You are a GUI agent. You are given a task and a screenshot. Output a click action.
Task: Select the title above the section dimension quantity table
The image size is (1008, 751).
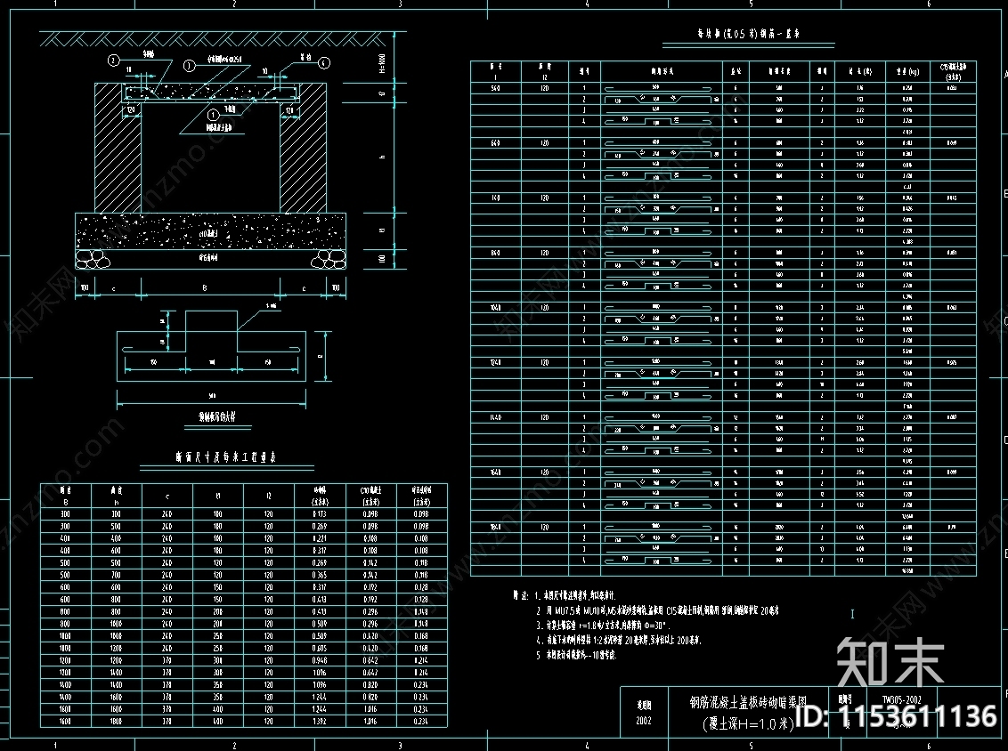click(x=226, y=457)
